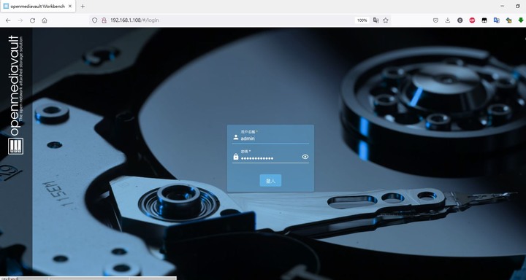Open the Pocket save icon

435,20
